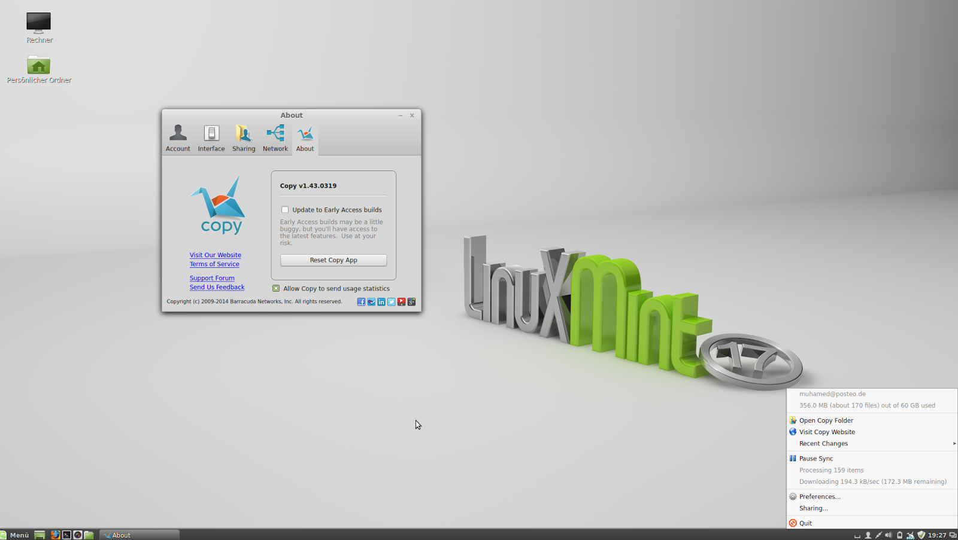Open the Sharing tab

244,139
